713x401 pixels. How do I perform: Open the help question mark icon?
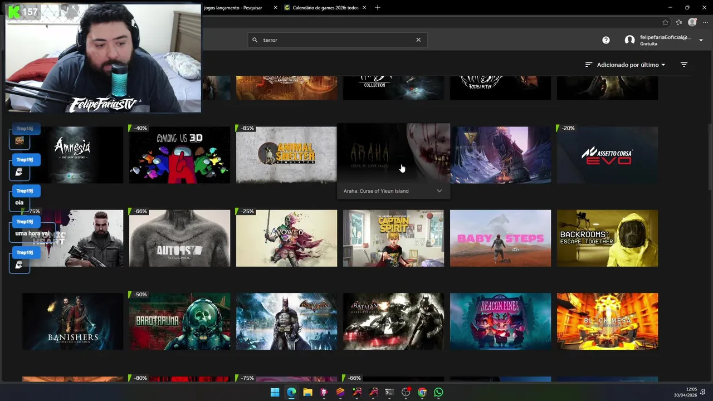click(606, 40)
